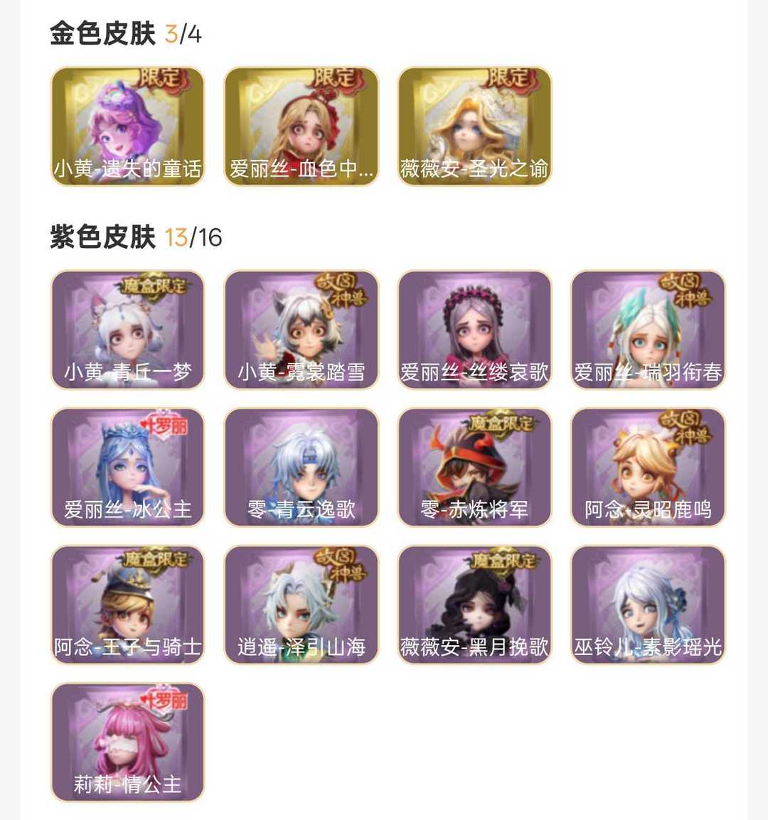Click the 金色皮肤 section heading
Image resolution: width=768 pixels, height=820 pixels.
click(x=102, y=34)
